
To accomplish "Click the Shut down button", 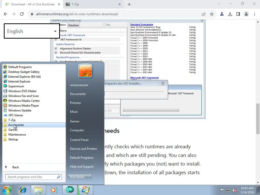I will (77, 177).
